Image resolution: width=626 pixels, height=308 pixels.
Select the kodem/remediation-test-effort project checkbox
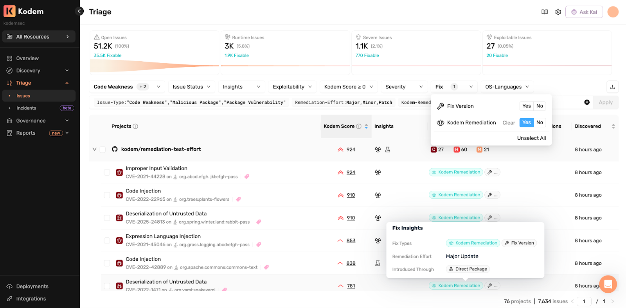click(103, 150)
